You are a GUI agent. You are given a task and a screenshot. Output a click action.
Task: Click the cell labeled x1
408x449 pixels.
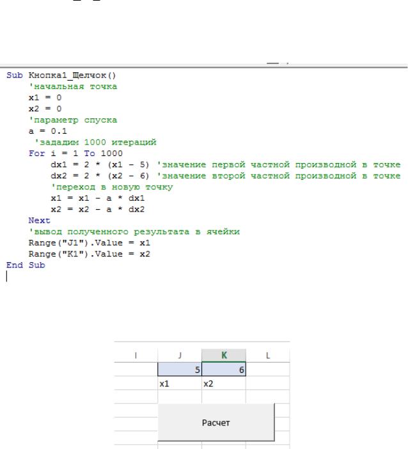[x=180, y=383]
